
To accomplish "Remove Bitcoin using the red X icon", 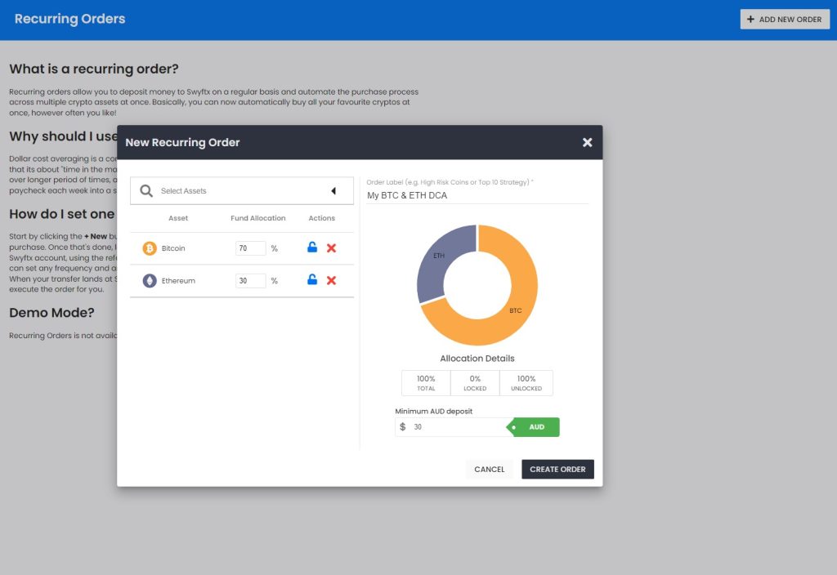I will [331, 247].
